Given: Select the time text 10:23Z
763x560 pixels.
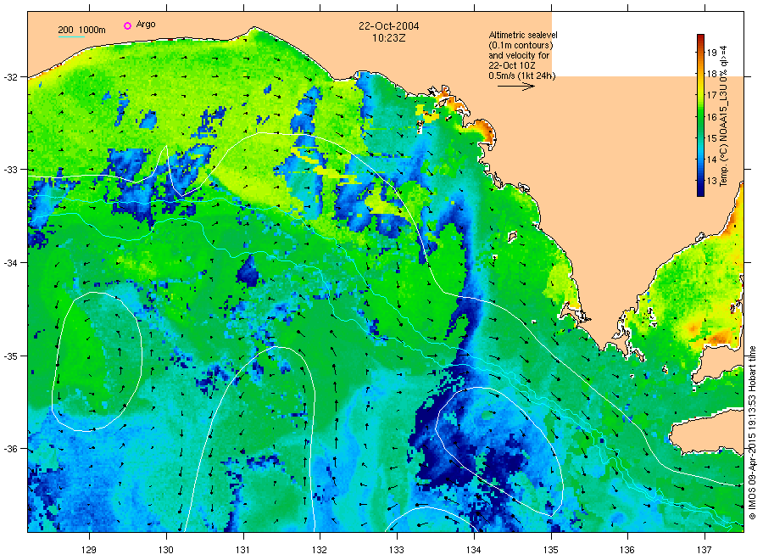Looking at the screenshot, I should [389, 37].
